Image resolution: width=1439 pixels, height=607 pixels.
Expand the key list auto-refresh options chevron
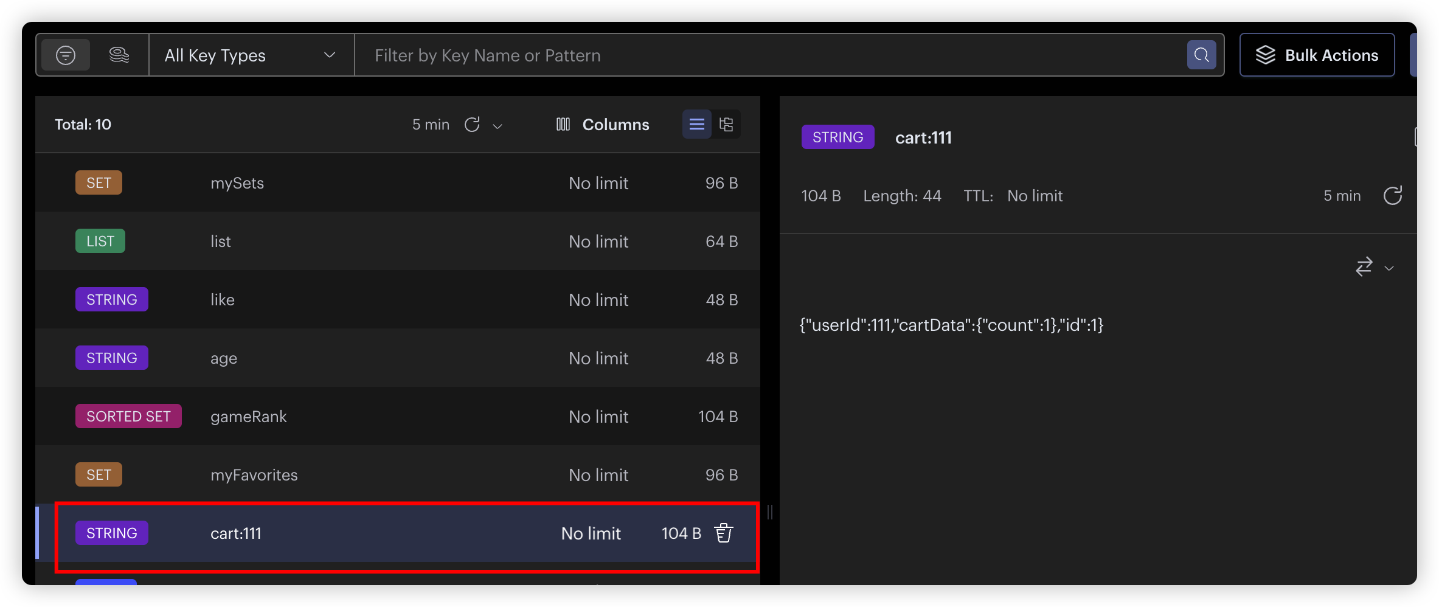(498, 126)
